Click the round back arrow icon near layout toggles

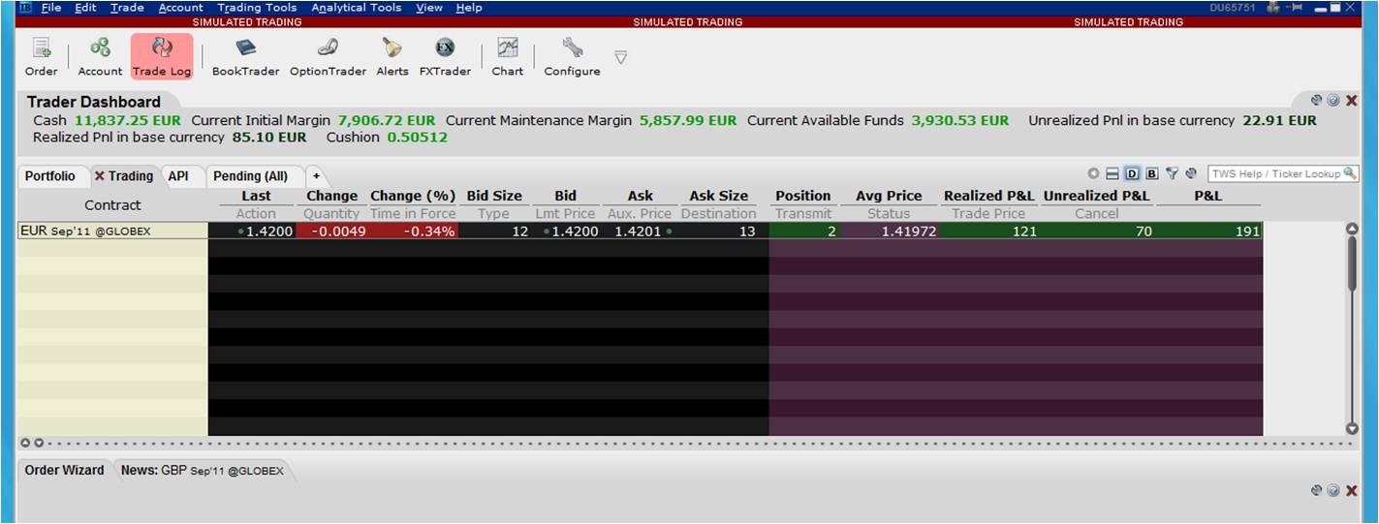click(x=1093, y=174)
